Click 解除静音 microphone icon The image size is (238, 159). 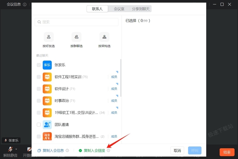(x=10, y=149)
